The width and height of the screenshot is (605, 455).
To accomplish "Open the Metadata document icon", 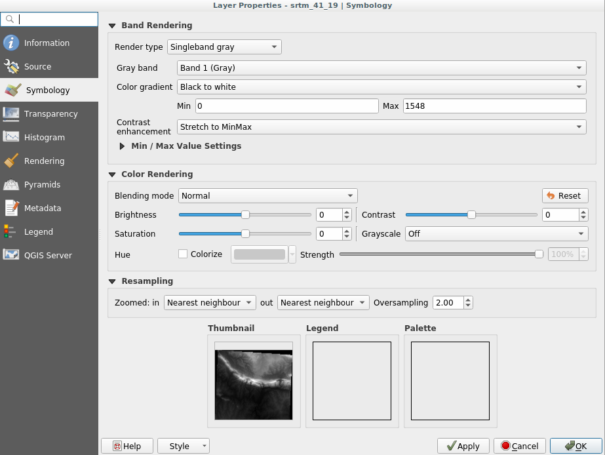I will click(x=11, y=208).
